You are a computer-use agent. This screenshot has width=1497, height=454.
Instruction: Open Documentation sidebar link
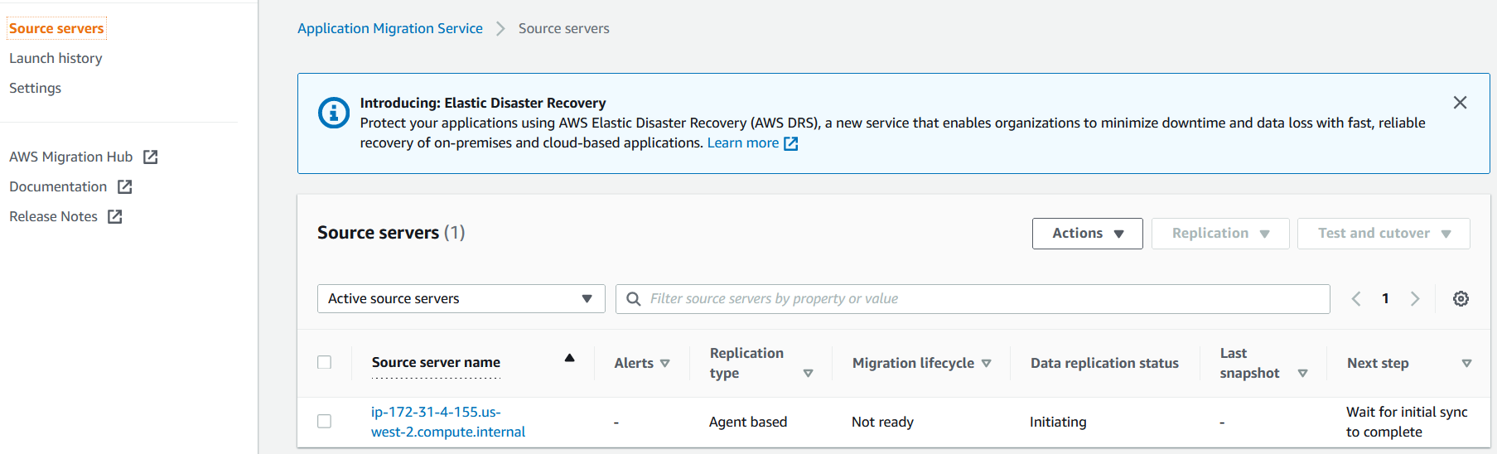[x=58, y=186]
